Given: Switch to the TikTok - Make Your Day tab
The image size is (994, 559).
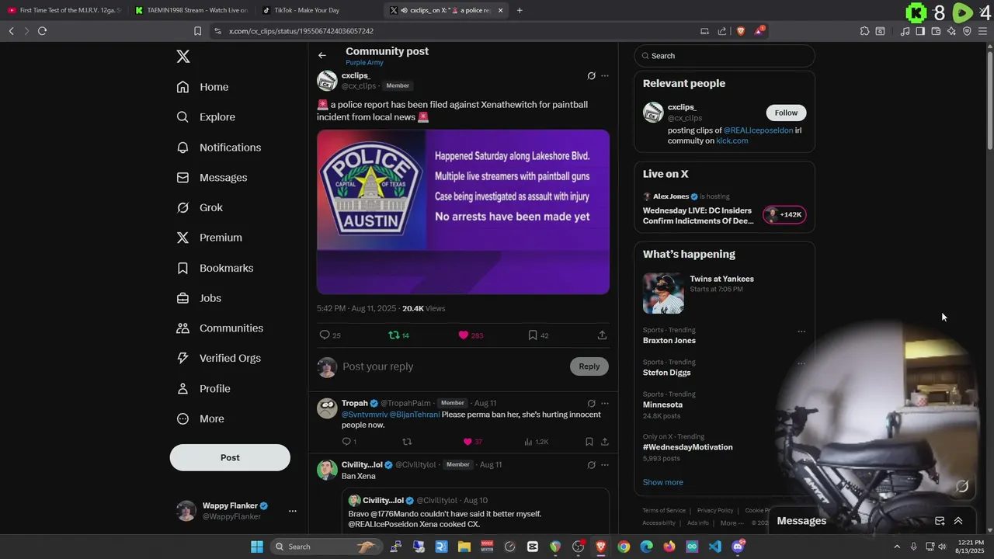Looking at the screenshot, I should pyautogui.click(x=318, y=11).
